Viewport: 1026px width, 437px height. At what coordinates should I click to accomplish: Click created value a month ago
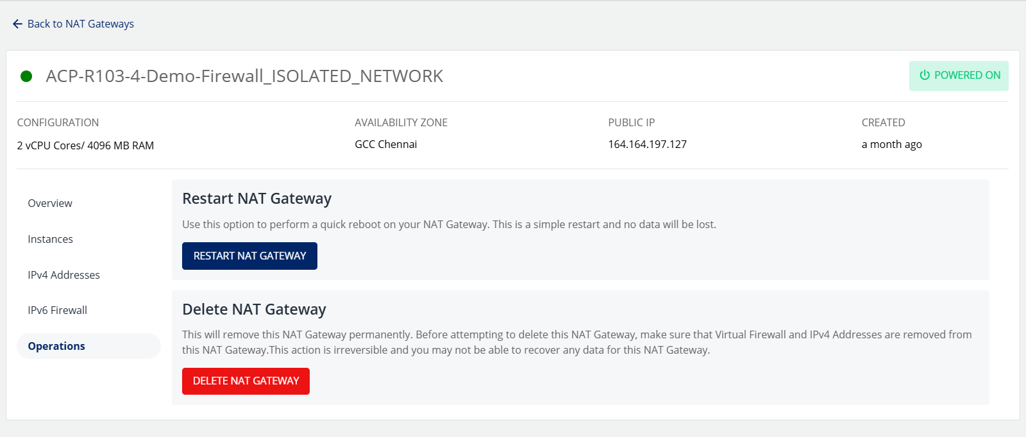click(891, 144)
